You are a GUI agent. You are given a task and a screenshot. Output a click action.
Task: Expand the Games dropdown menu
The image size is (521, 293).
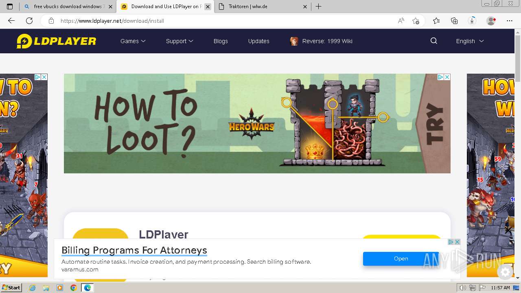point(133,41)
